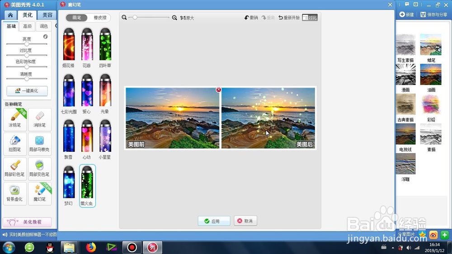
Task: Open the 美化教程 tutorial link
Action: [x=28, y=222]
